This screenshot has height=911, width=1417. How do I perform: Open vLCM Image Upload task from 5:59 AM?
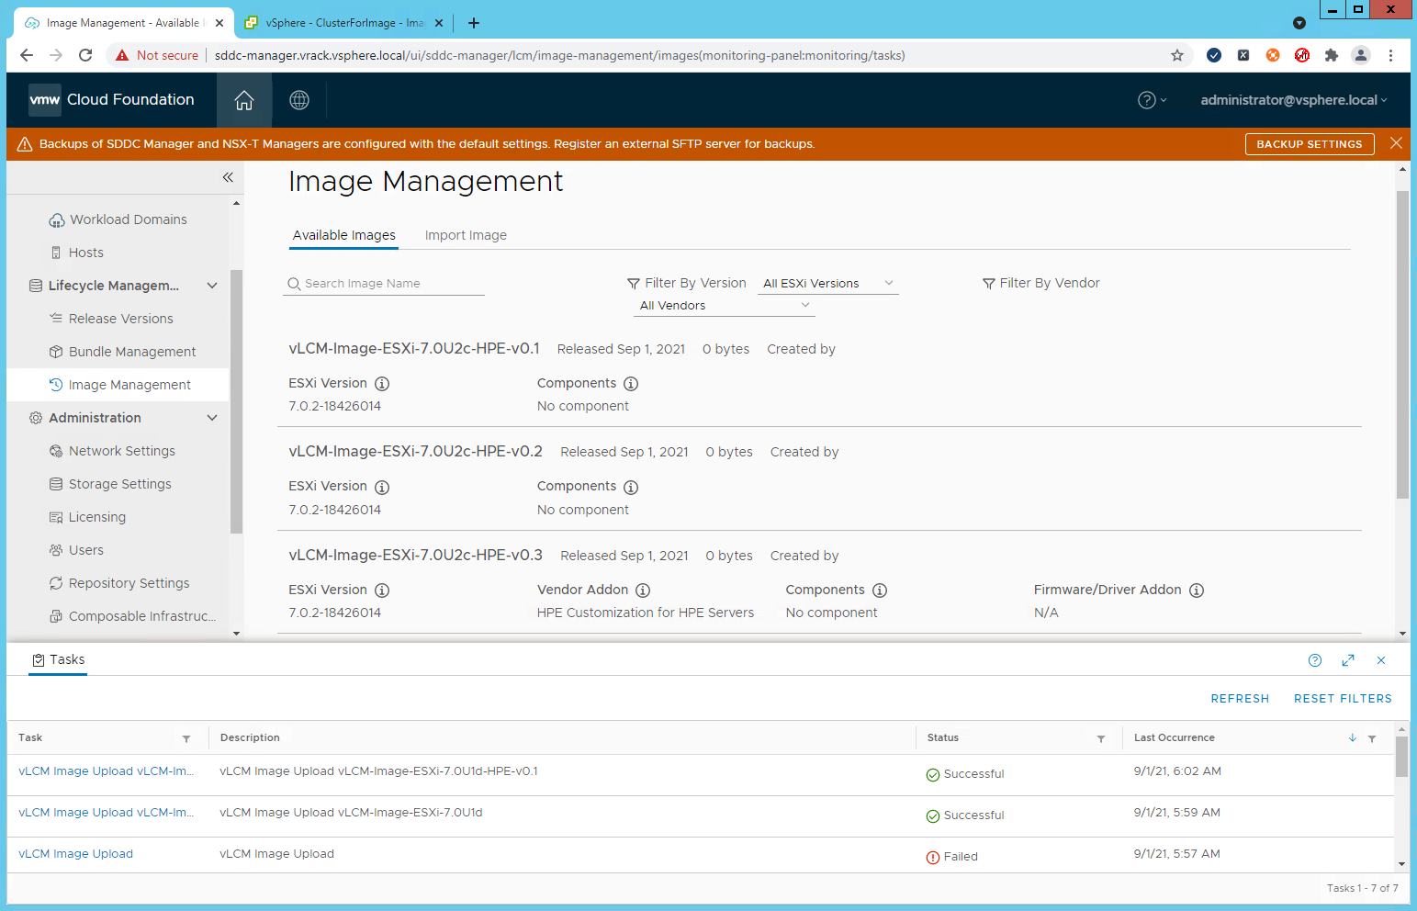click(107, 813)
